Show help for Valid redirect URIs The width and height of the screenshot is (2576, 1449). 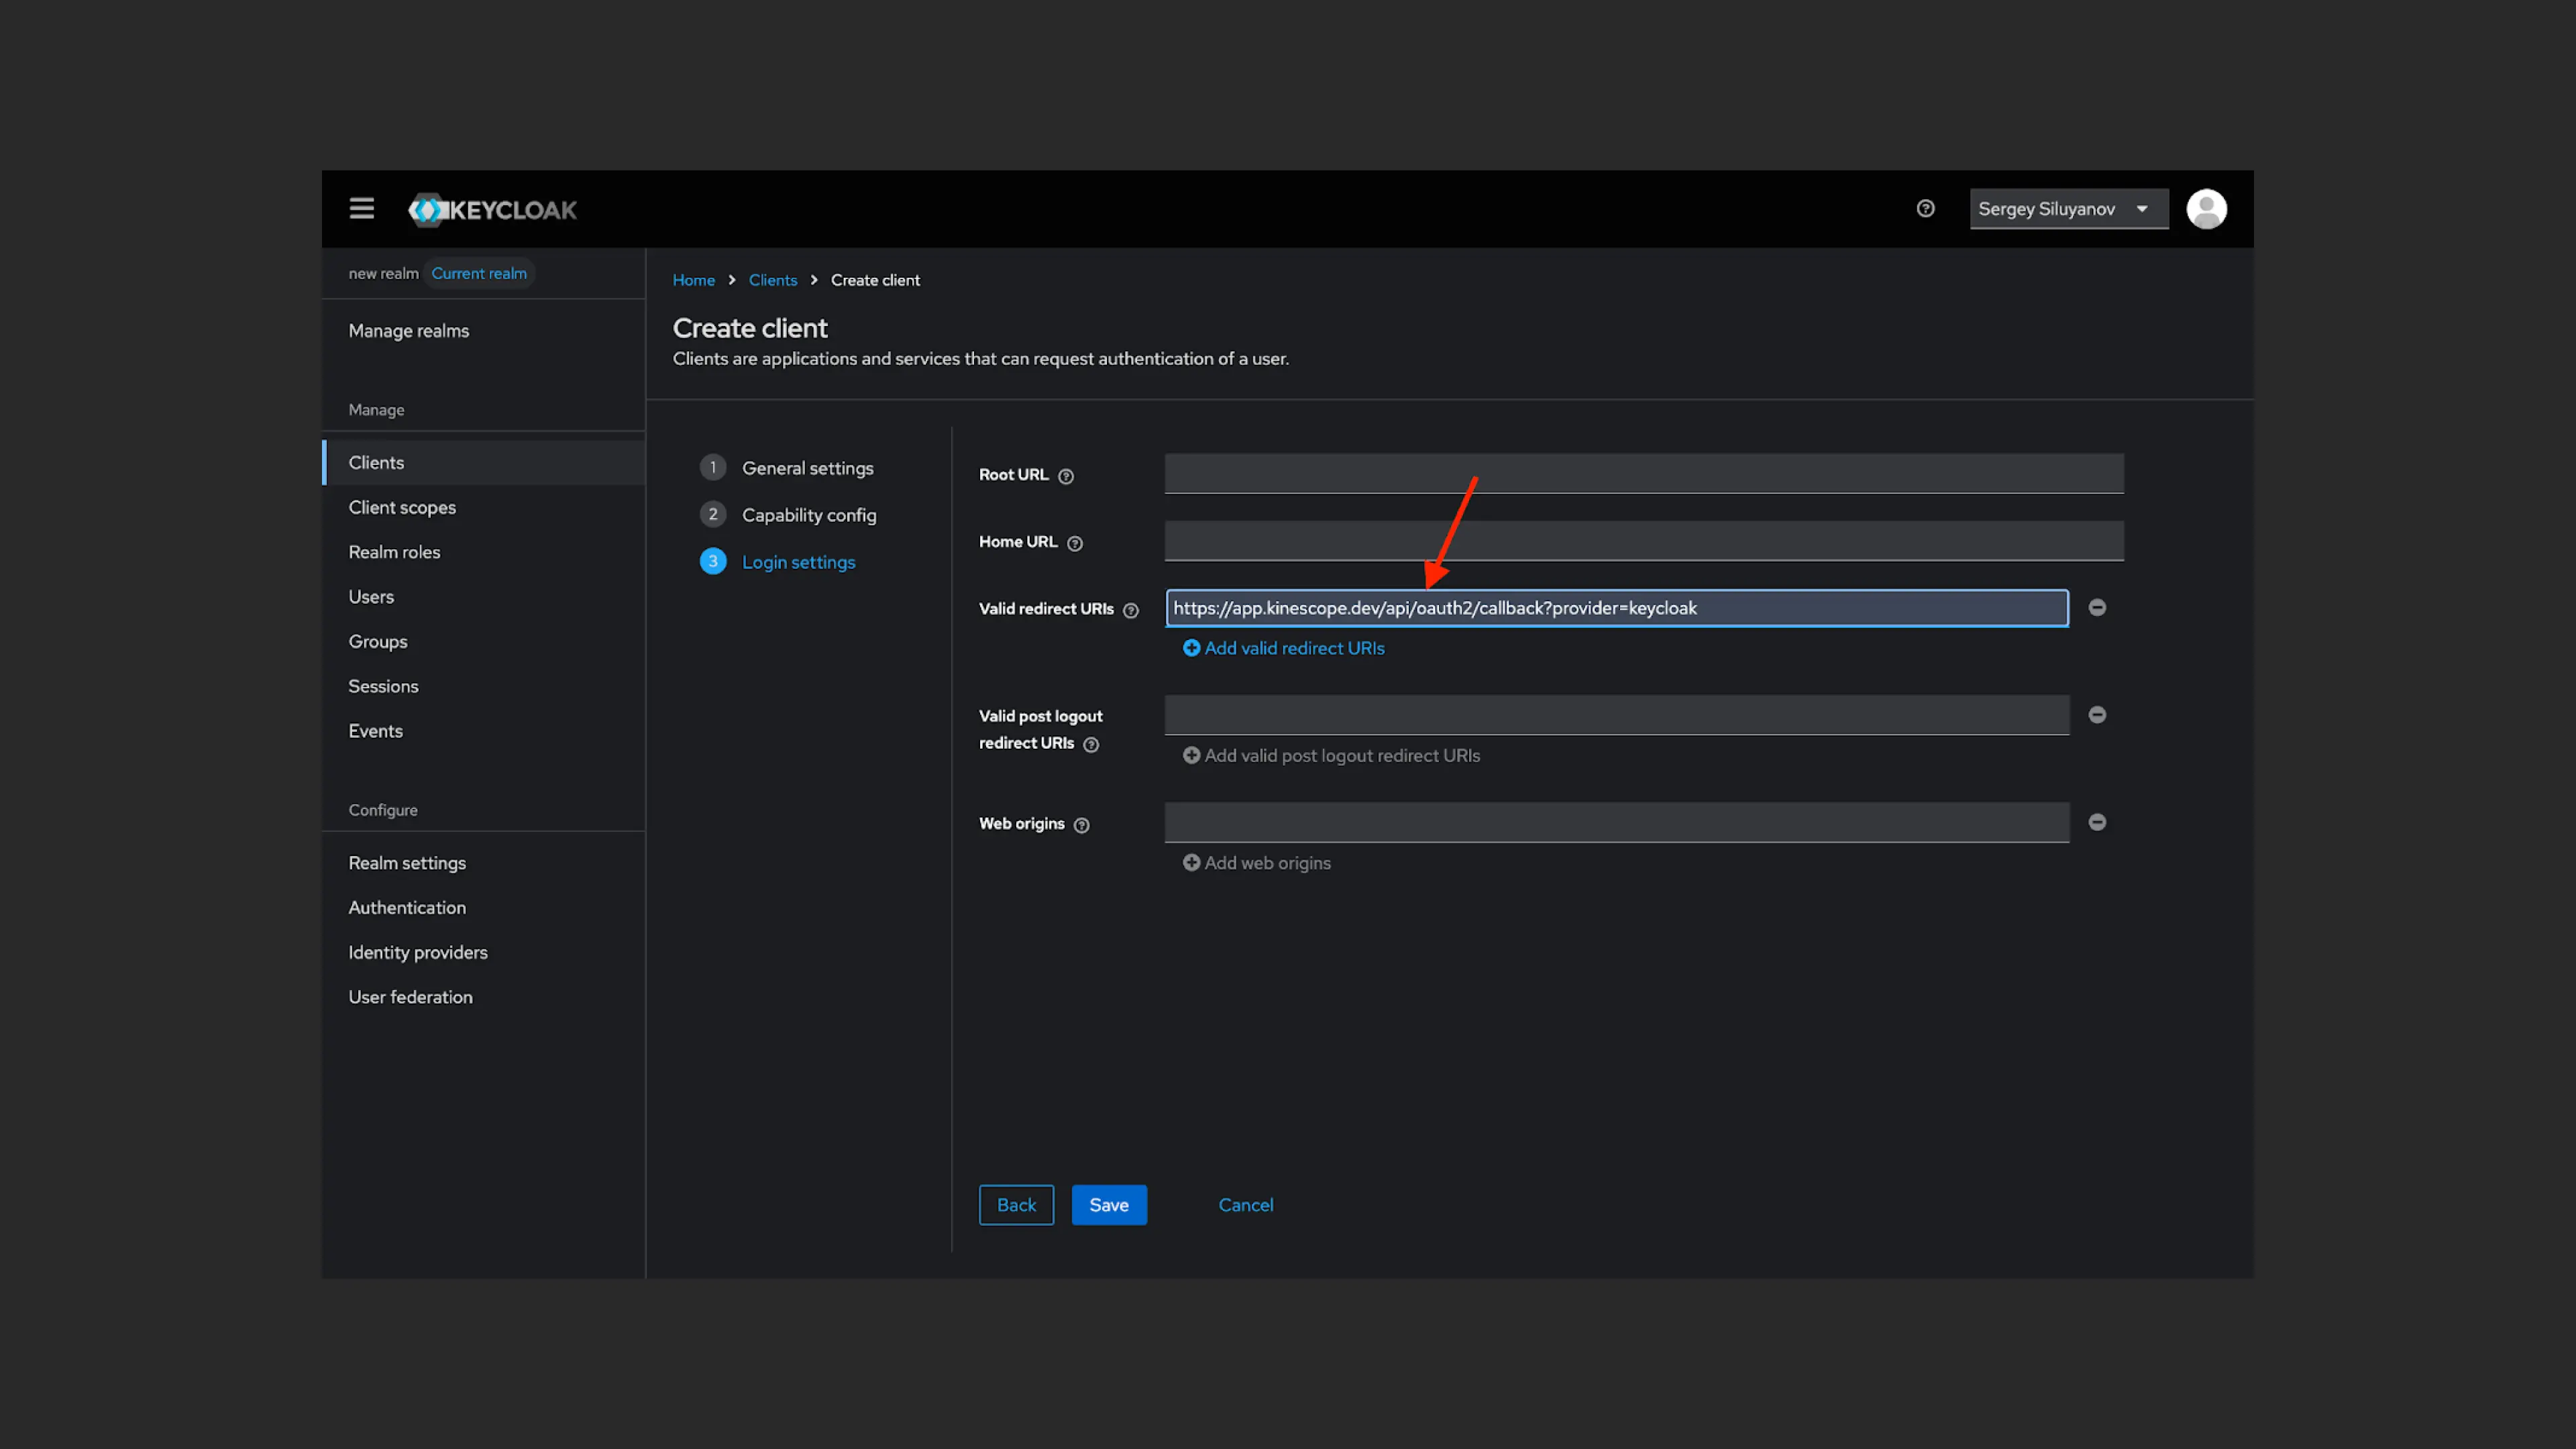(x=1131, y=610)
